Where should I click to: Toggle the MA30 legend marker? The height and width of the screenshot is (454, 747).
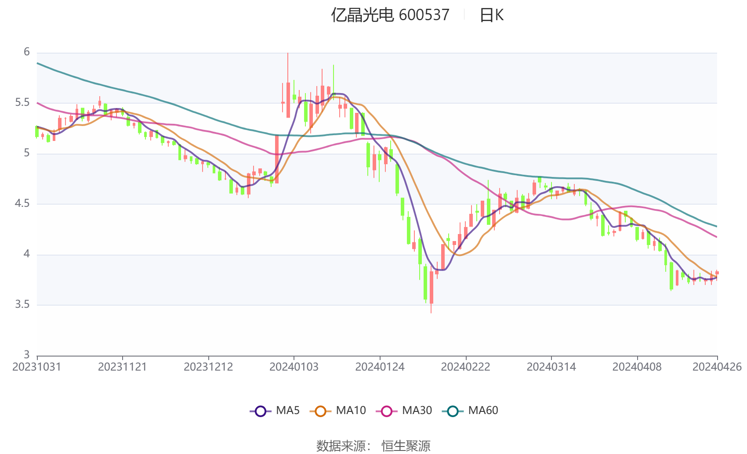pyautogui.click(x=387, y=411)
